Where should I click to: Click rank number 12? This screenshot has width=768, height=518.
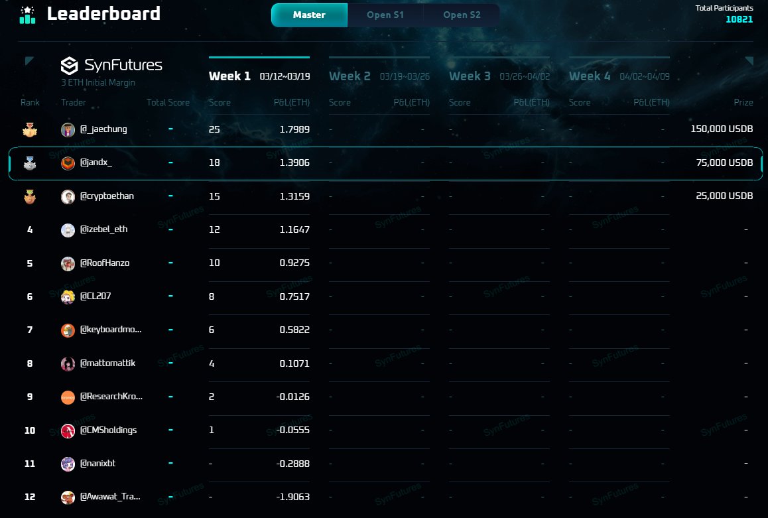(x=30, y=497)
